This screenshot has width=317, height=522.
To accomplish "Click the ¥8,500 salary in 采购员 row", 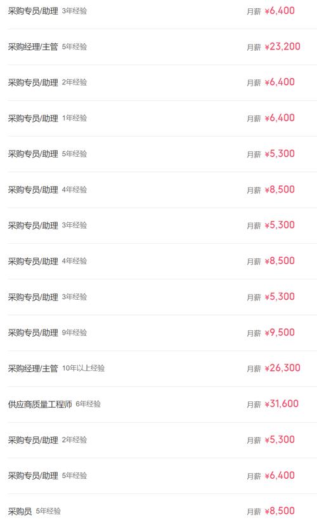I will [x=280, y=511].
